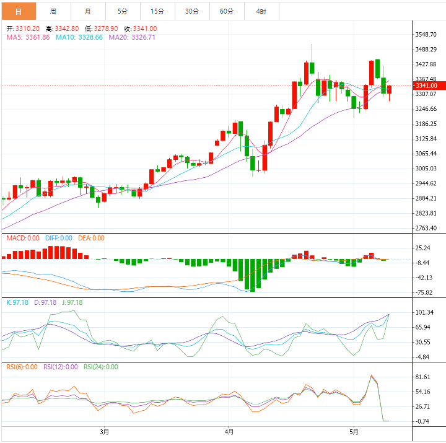The height and width of the screenshot is (443, 446).
Task: Open the 15分 chart tab
Action: point(157,11)
